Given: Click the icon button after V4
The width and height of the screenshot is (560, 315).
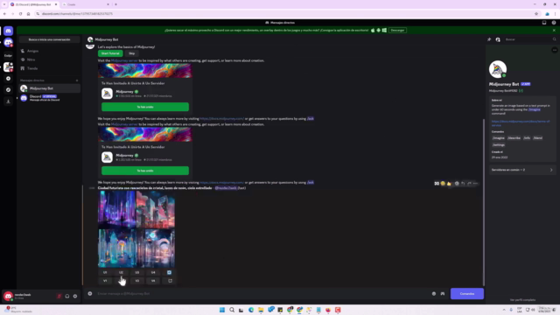Looking at the screenshot, I should point(170,281).
